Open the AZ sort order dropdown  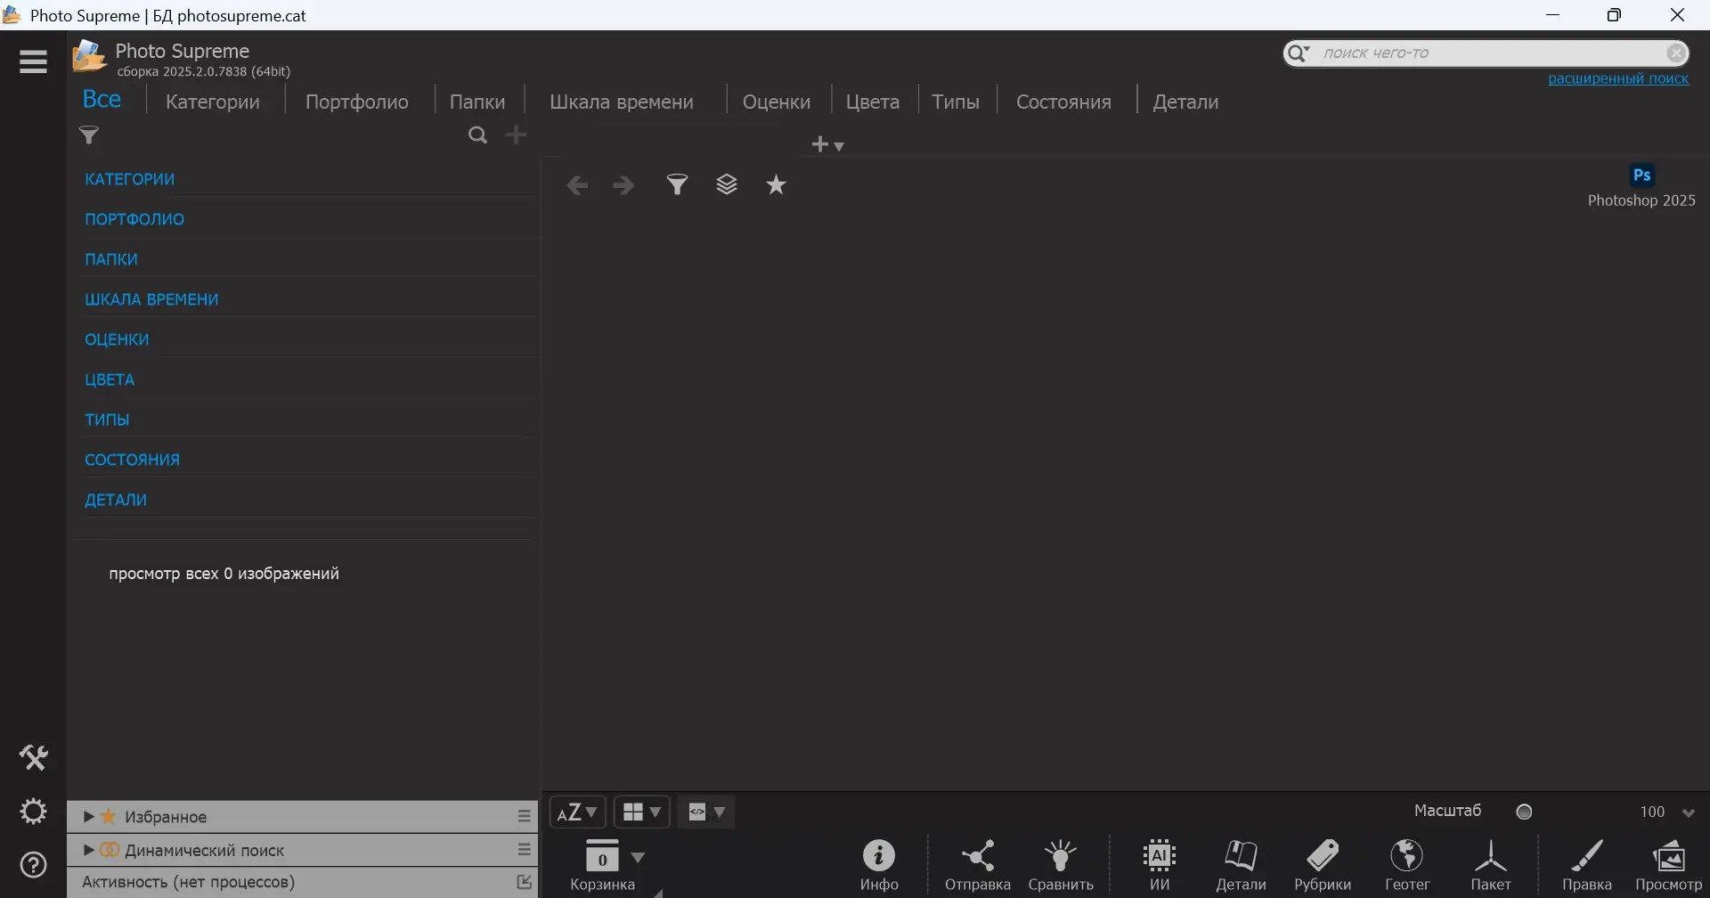[x=578, y=812]
